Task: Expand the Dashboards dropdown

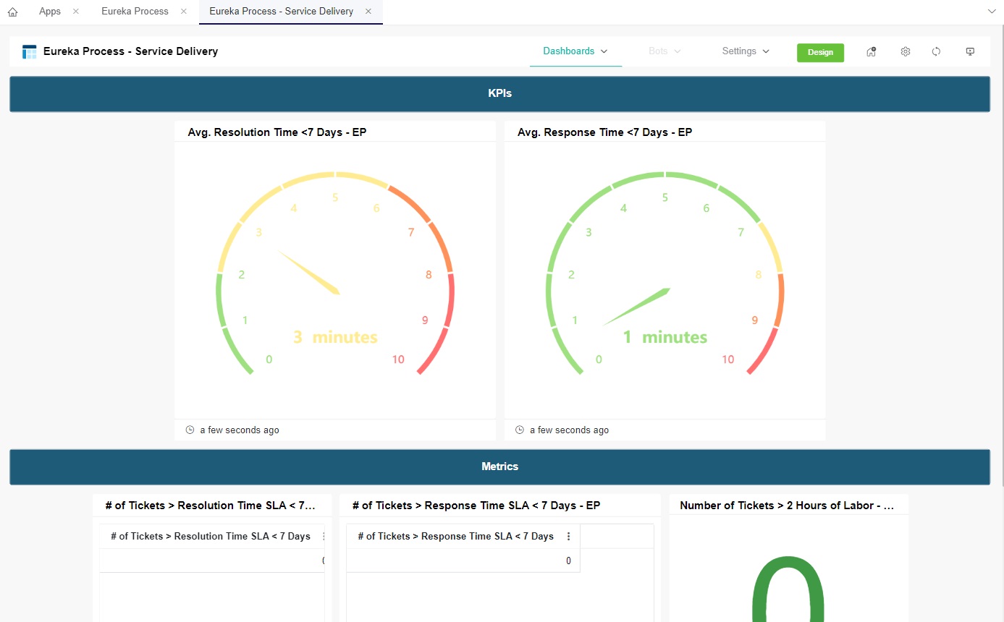Action: pyautogui.click(x=575, y=51)
